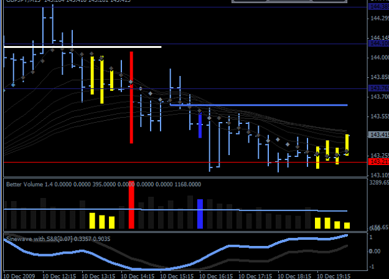Click the 10 Dec 15:15 time label
389x279 pixels.
coord(177,276)
